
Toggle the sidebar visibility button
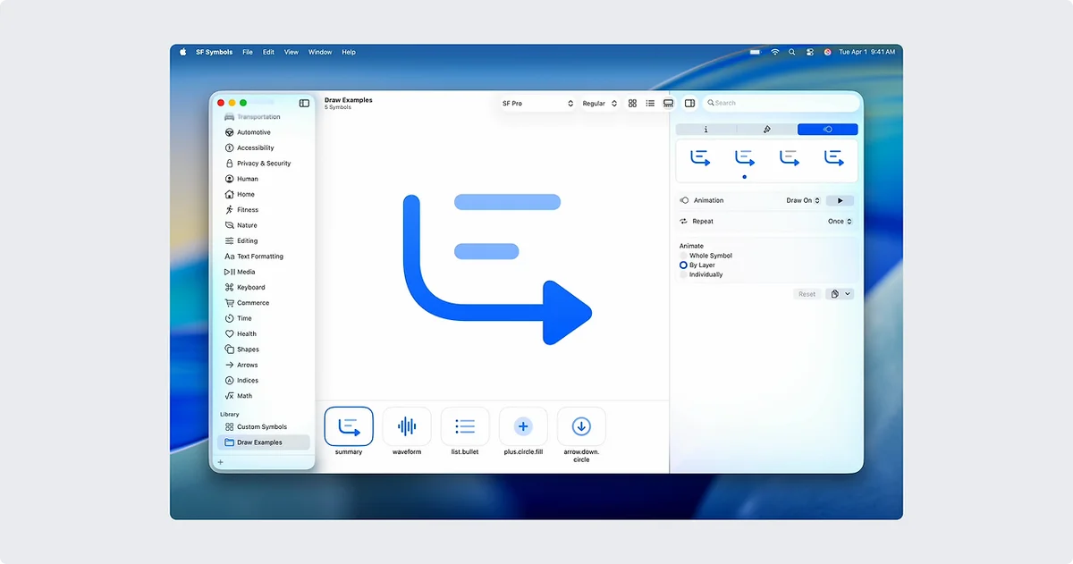[304, 104]
